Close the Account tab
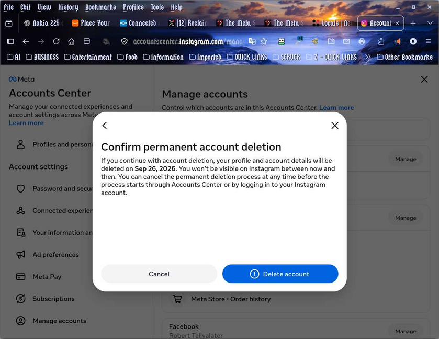Screen dimensions: 439x339 tap(397, 23)
